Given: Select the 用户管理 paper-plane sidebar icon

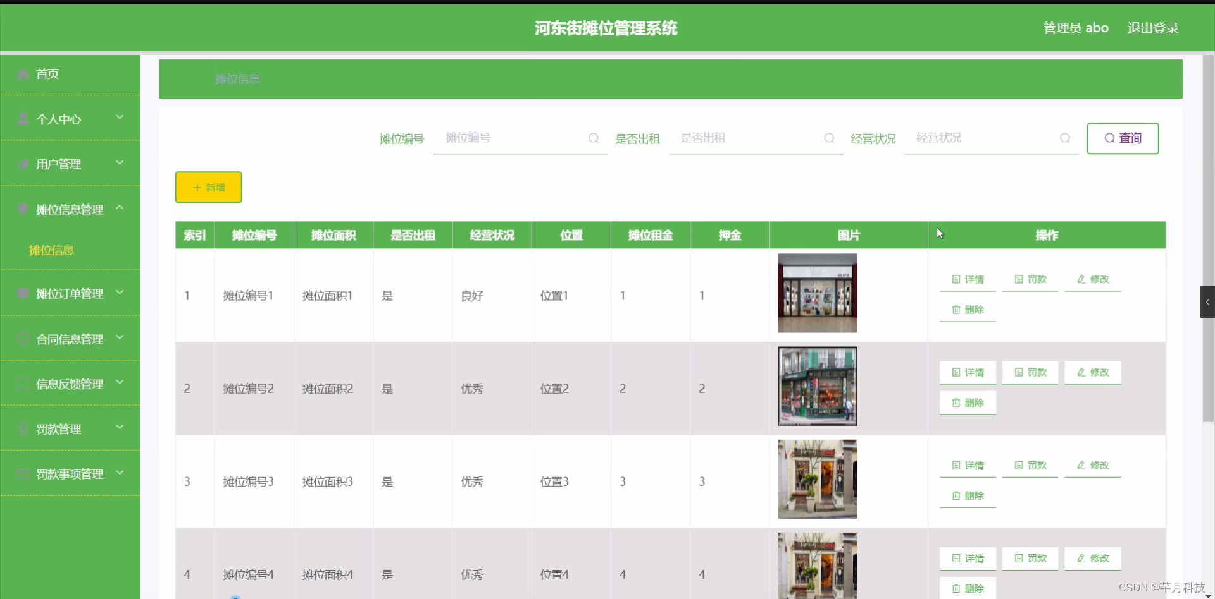Looking at the screenshot, I should point(22,164).
